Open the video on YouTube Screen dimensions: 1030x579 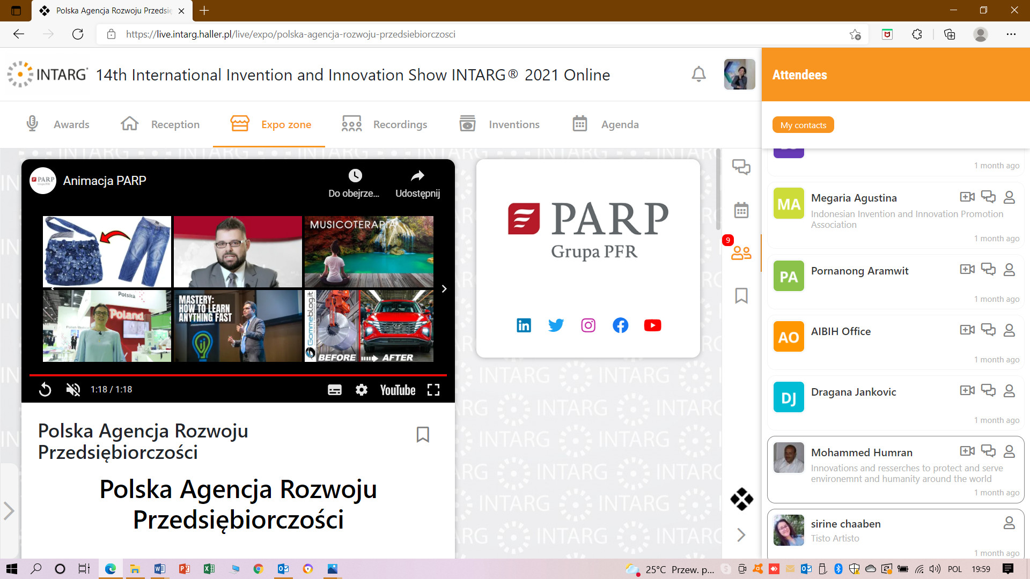(398, 390)
